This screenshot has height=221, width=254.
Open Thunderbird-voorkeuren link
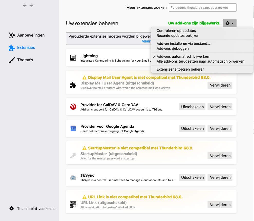click(x=37, y=209)
